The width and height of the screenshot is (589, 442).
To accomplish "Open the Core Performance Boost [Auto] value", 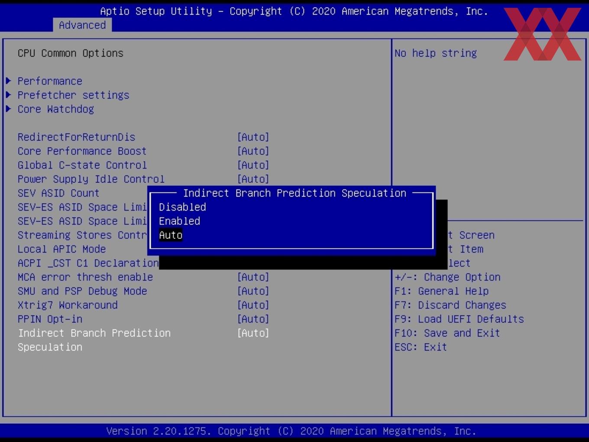I will point(253,151).
